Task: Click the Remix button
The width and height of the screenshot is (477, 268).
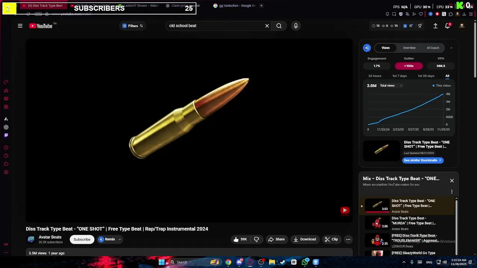Action: 107,239
